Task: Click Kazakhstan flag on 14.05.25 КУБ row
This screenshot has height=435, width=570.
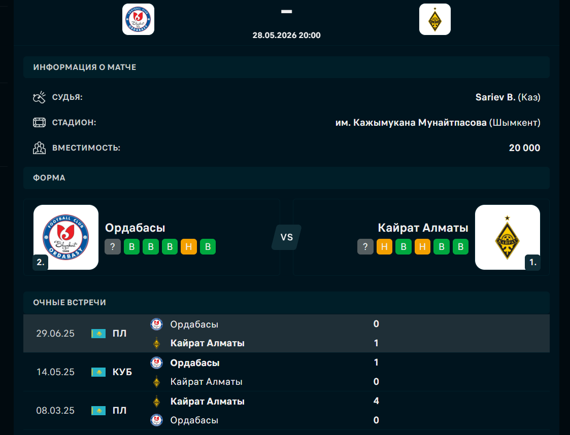Action: [98, 372]
